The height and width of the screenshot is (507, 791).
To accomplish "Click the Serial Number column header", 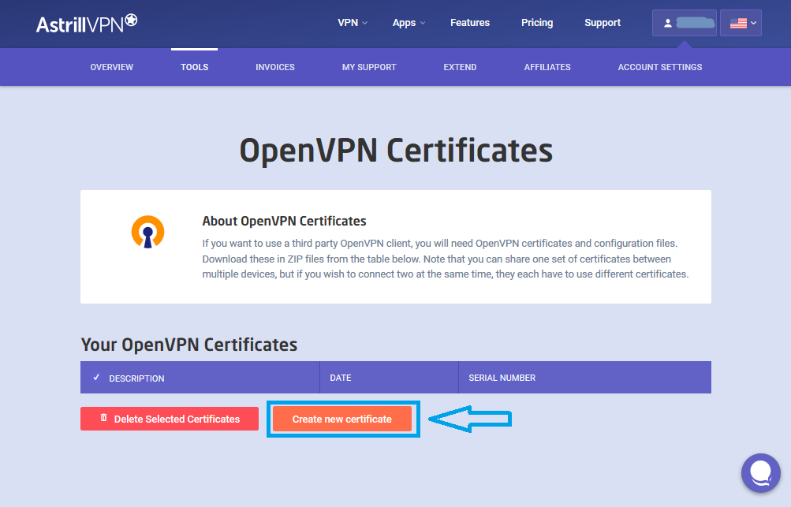I will (x=502, y=378).
